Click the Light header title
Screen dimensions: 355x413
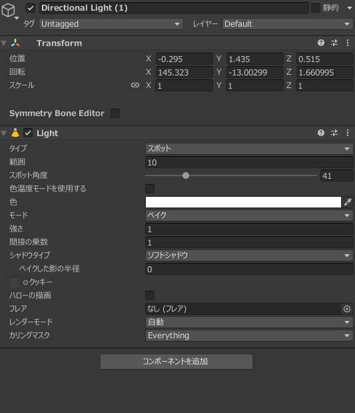click(47, 133)
